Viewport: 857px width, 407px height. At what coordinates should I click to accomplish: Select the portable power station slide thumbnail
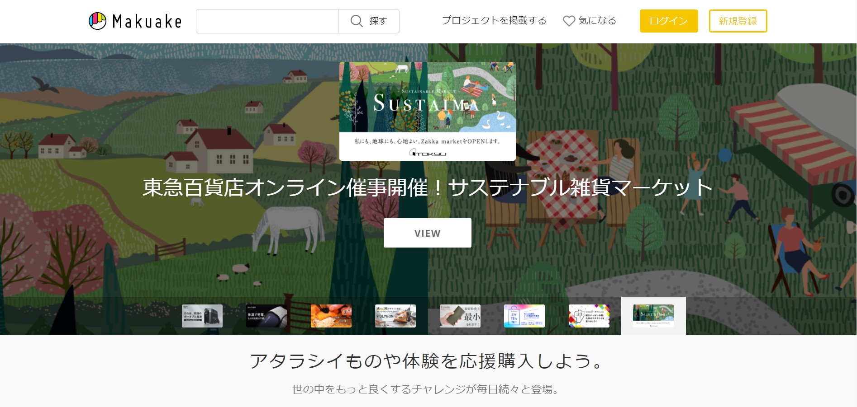click(x=202, y=316)
